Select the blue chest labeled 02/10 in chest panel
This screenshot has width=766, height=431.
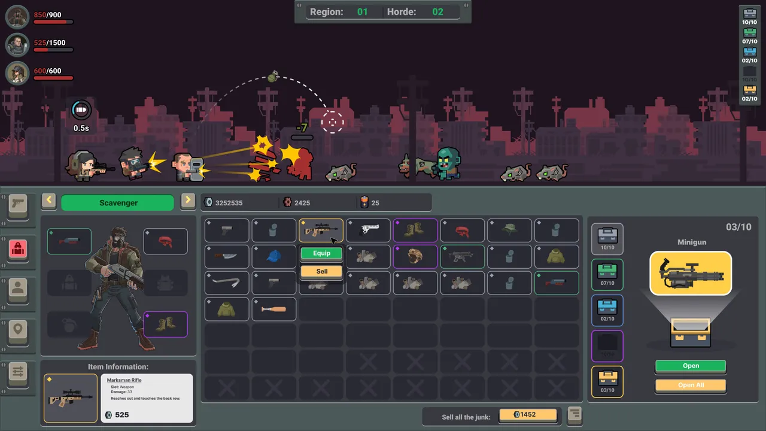(x=607, y=310)
